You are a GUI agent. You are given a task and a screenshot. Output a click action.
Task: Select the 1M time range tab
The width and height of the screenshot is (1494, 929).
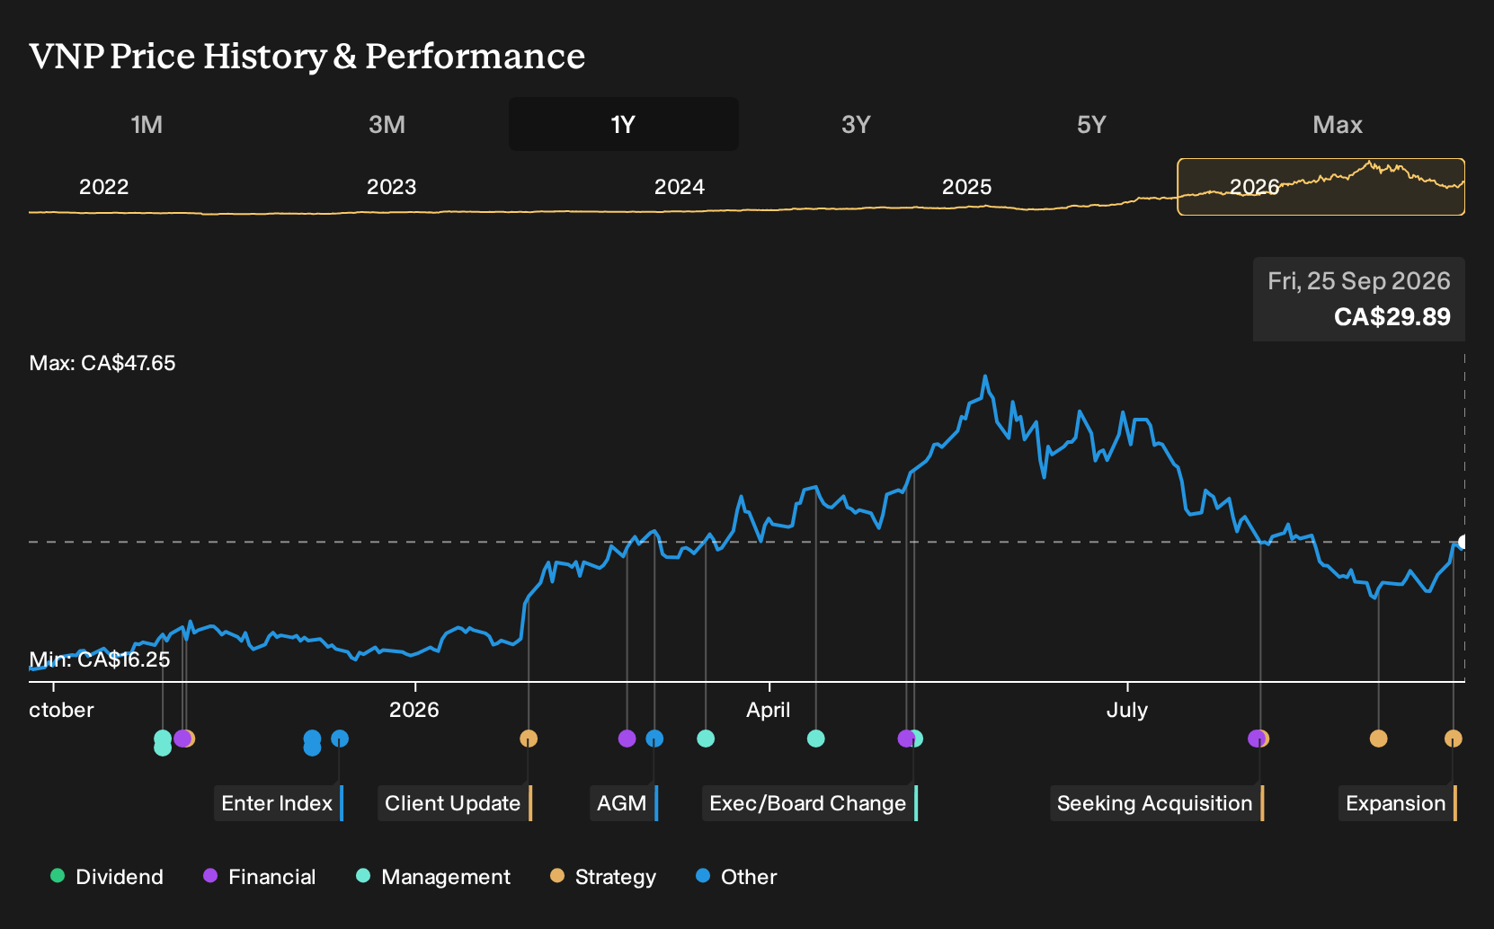tap(147, 124)
